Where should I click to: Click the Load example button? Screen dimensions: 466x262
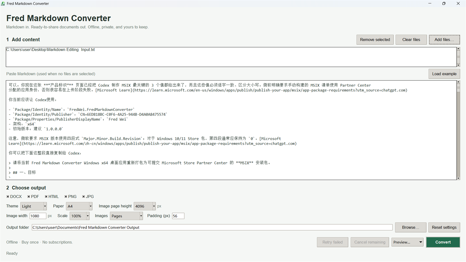tap(444, 74)
